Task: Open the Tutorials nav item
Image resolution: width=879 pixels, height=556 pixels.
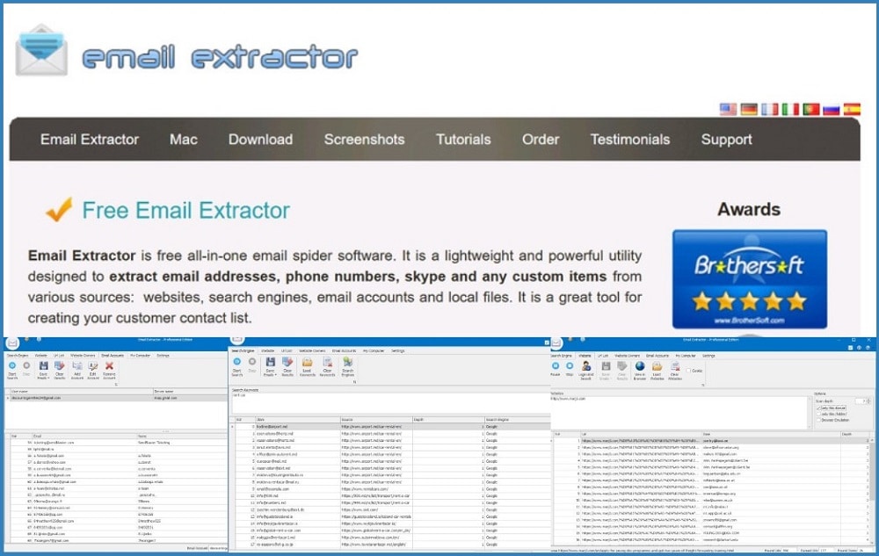Action: [x=463, y=140]
